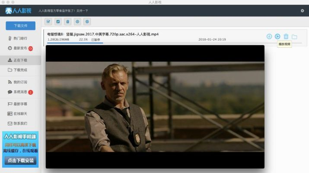Click the 下载文件 download file button

pyautogui.click(x=20, y=26)
